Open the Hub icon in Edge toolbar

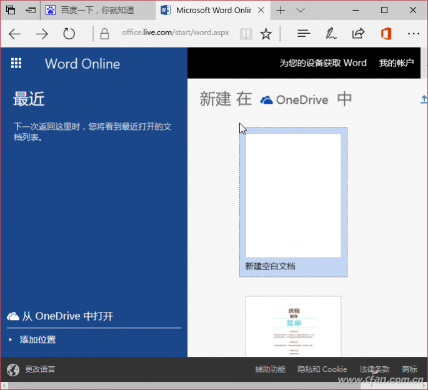pyautogui.click(x=304, y=34)
